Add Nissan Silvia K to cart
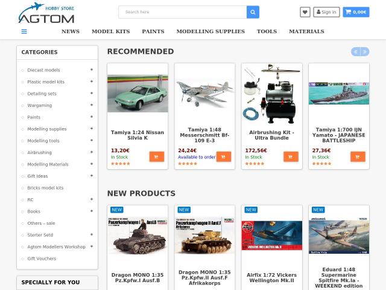 tap(157, 156)
